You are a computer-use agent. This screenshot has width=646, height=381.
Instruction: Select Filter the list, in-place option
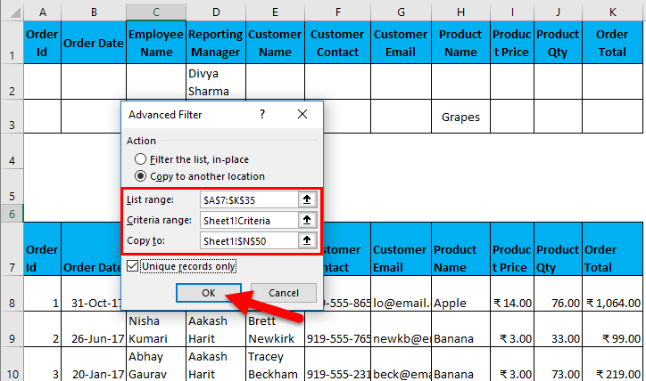coord(192,159)
